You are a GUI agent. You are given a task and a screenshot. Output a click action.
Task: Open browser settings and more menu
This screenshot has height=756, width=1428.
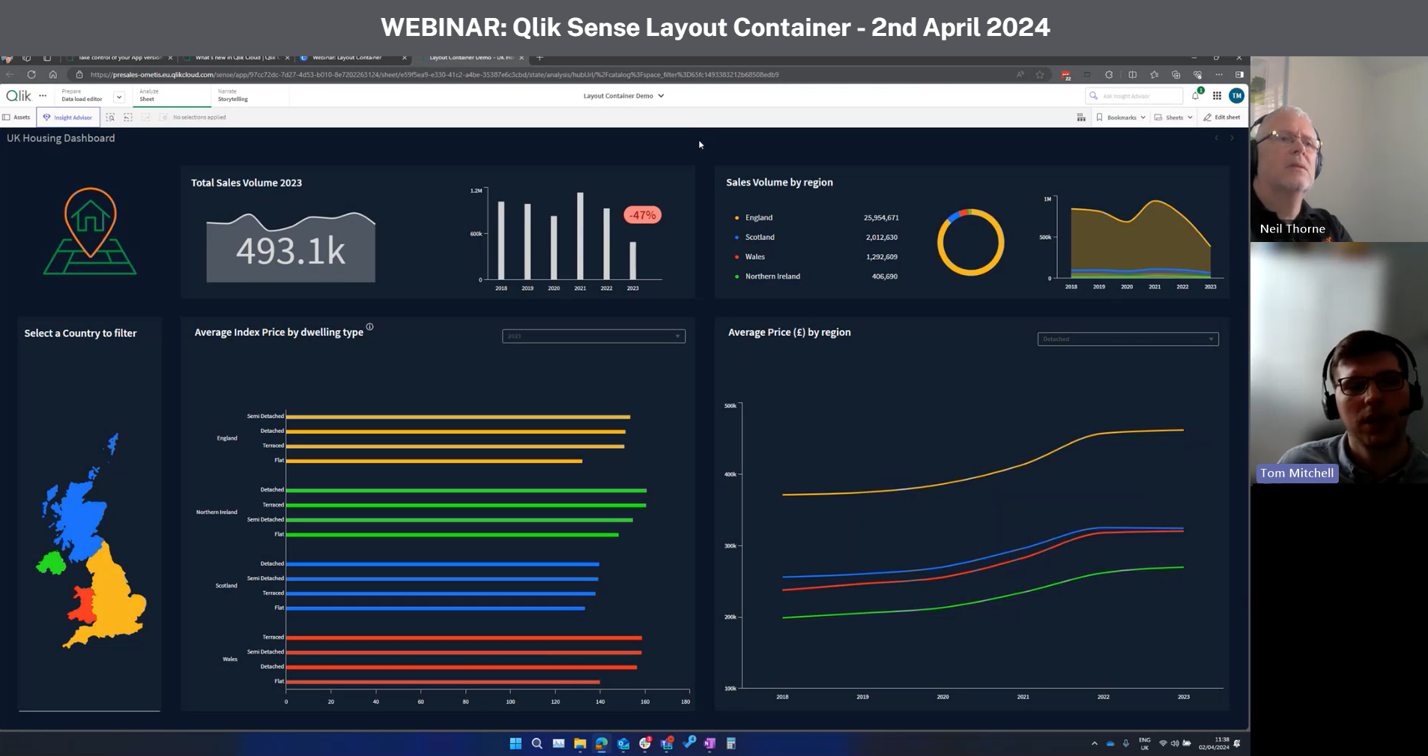pyautogui.click(x=1219, y=75)
